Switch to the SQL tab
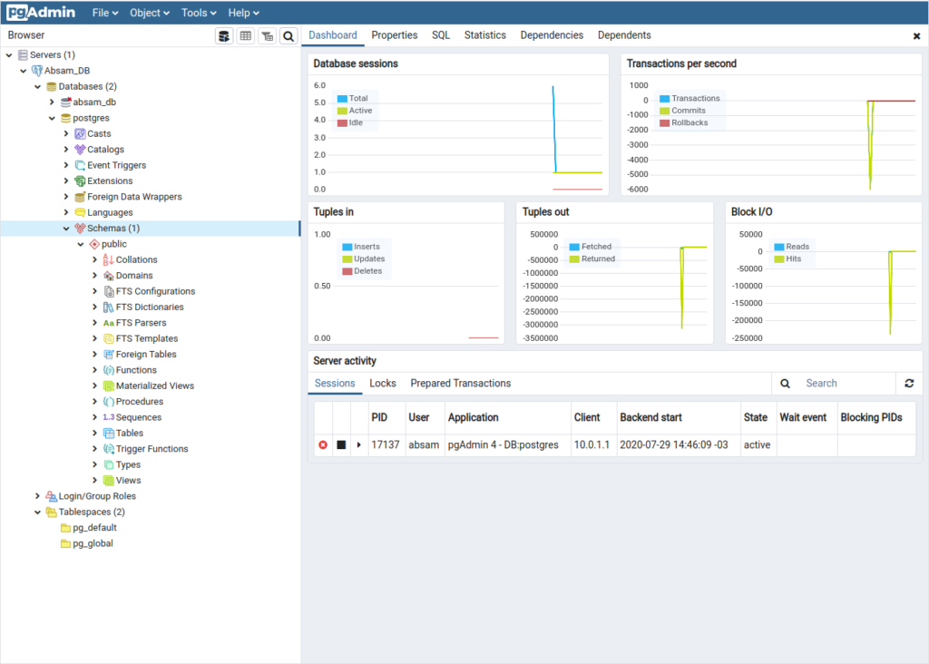This screenshot has height=664, width=929. tap(440, 35)
